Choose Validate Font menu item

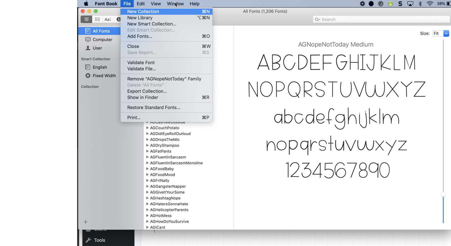[166, 62]
